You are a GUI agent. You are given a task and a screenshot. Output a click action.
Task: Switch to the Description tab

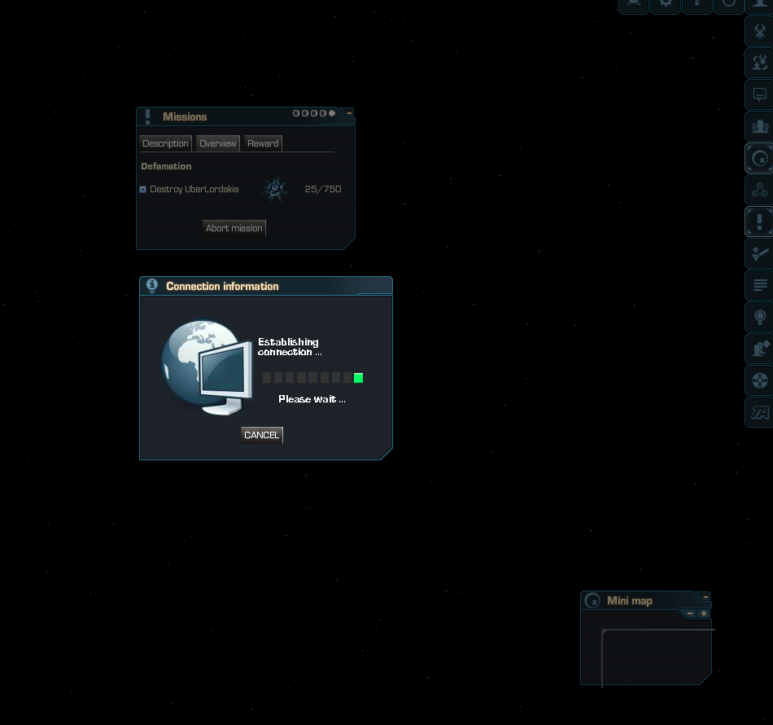tap(165, 143)
